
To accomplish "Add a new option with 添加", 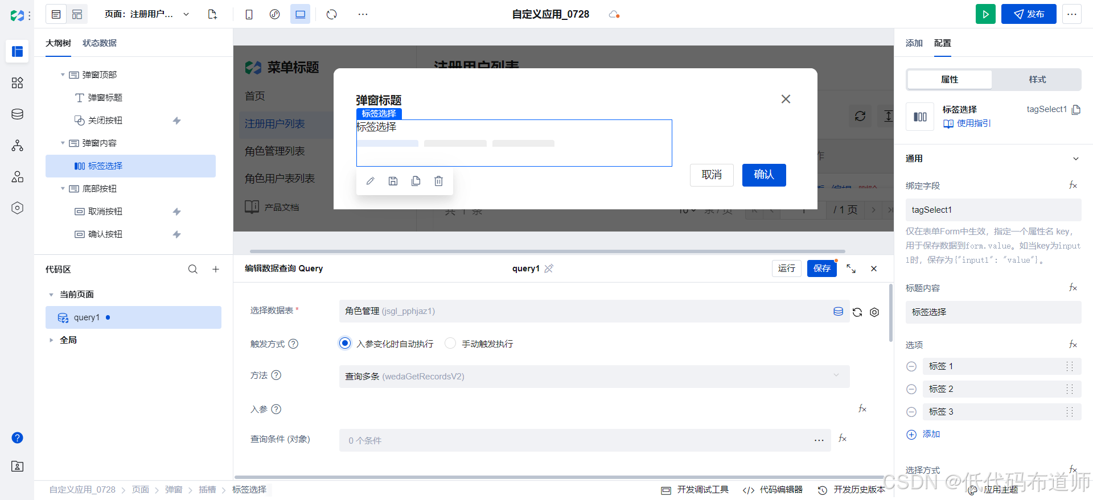I will [x=923, y=435].
